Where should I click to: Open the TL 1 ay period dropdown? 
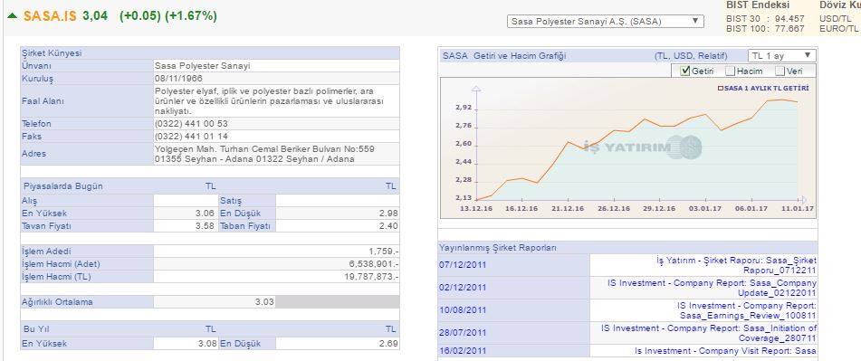point(782,55)
